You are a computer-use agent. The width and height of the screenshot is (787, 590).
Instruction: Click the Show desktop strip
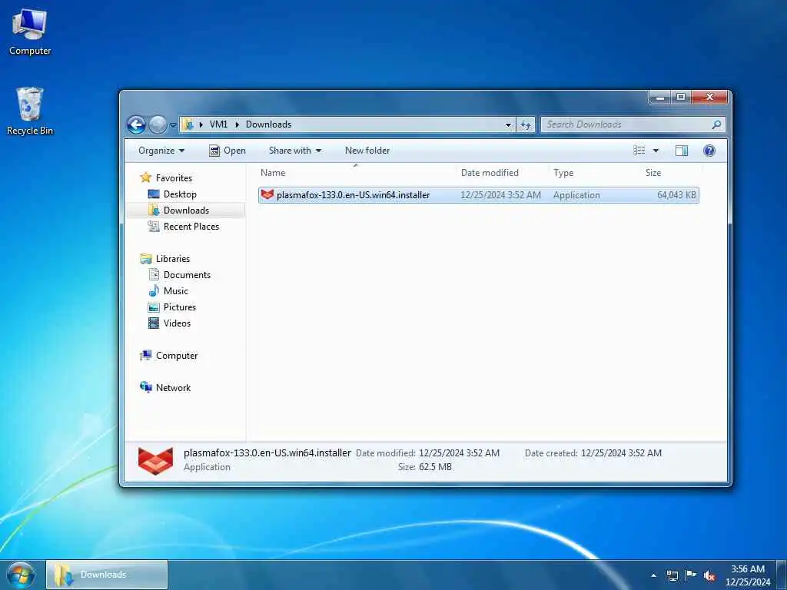782,575
